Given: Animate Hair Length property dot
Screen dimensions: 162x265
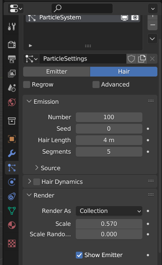Looking at the screenshot, I should 148,140.
